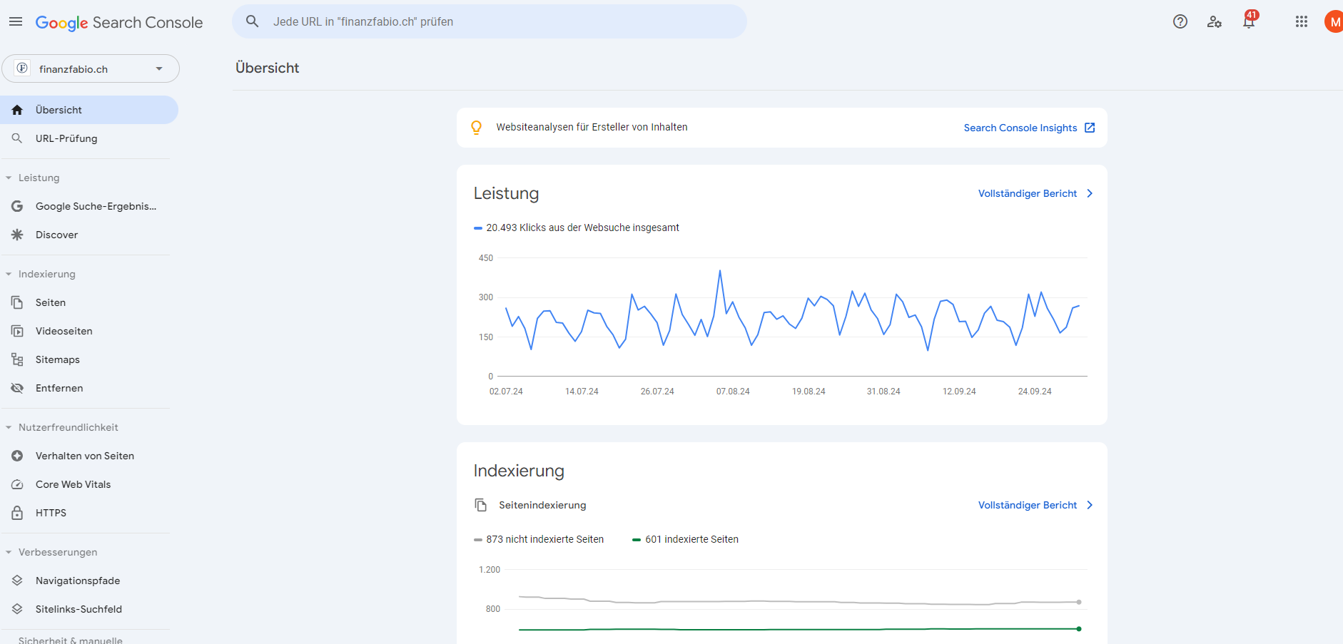Click the 20.493 Klicks legend entry
Image resolution: width=1343 pixels, height=644 pixels.
tap(577, 228)
